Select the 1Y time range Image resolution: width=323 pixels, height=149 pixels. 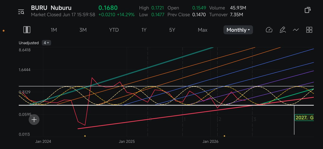pyautogui.click(x=144, y=30)
